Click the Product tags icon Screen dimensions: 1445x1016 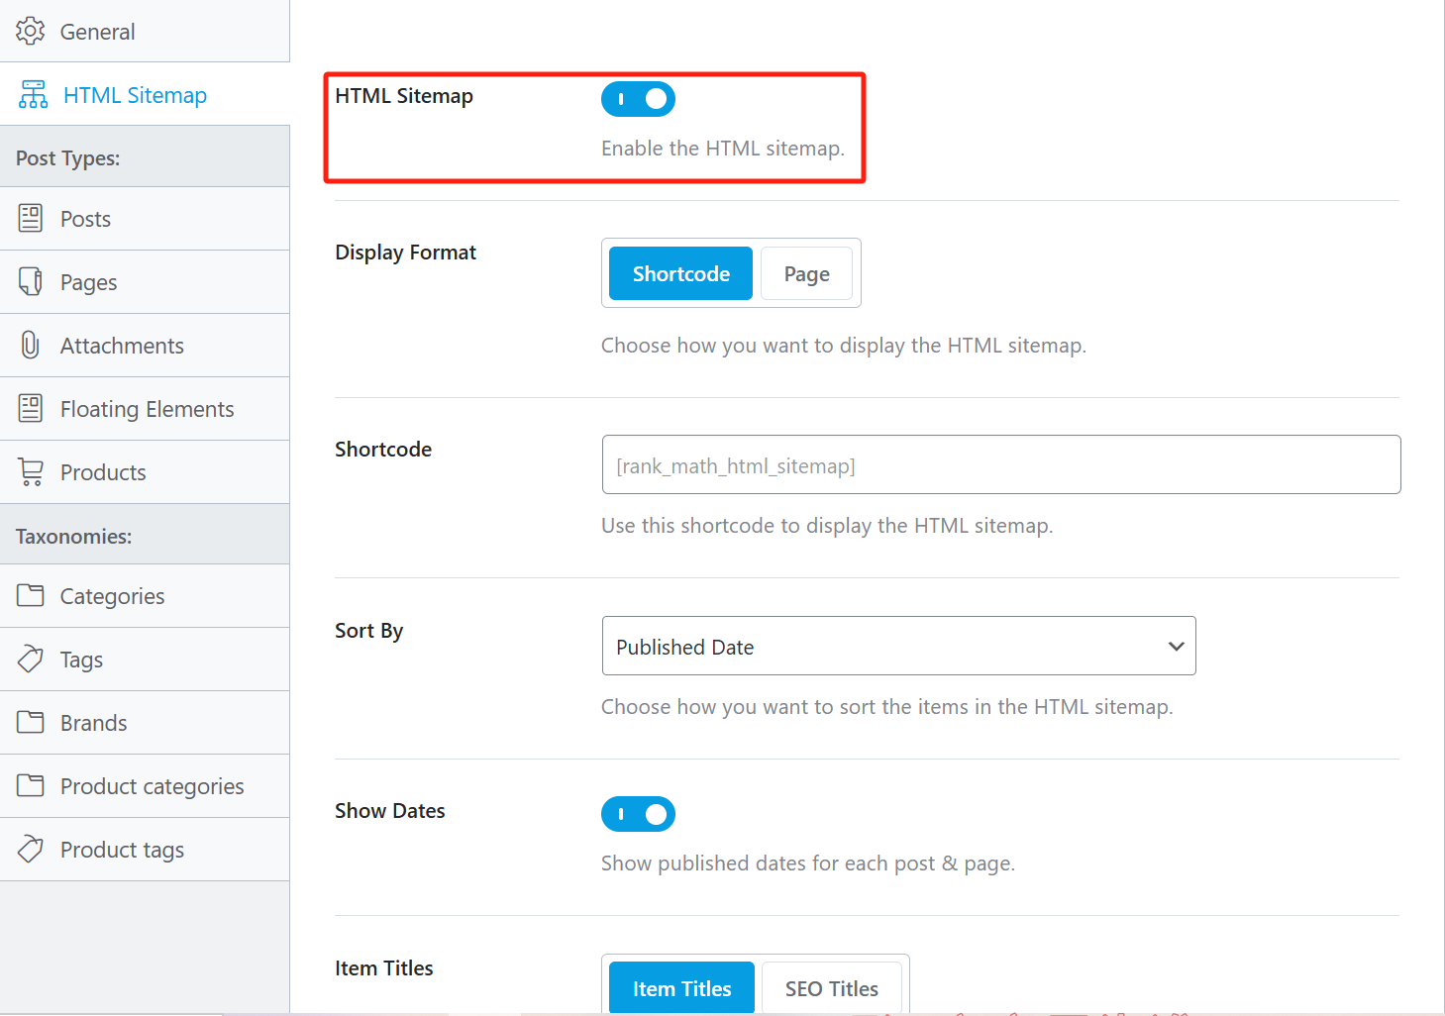coord(31,850)
